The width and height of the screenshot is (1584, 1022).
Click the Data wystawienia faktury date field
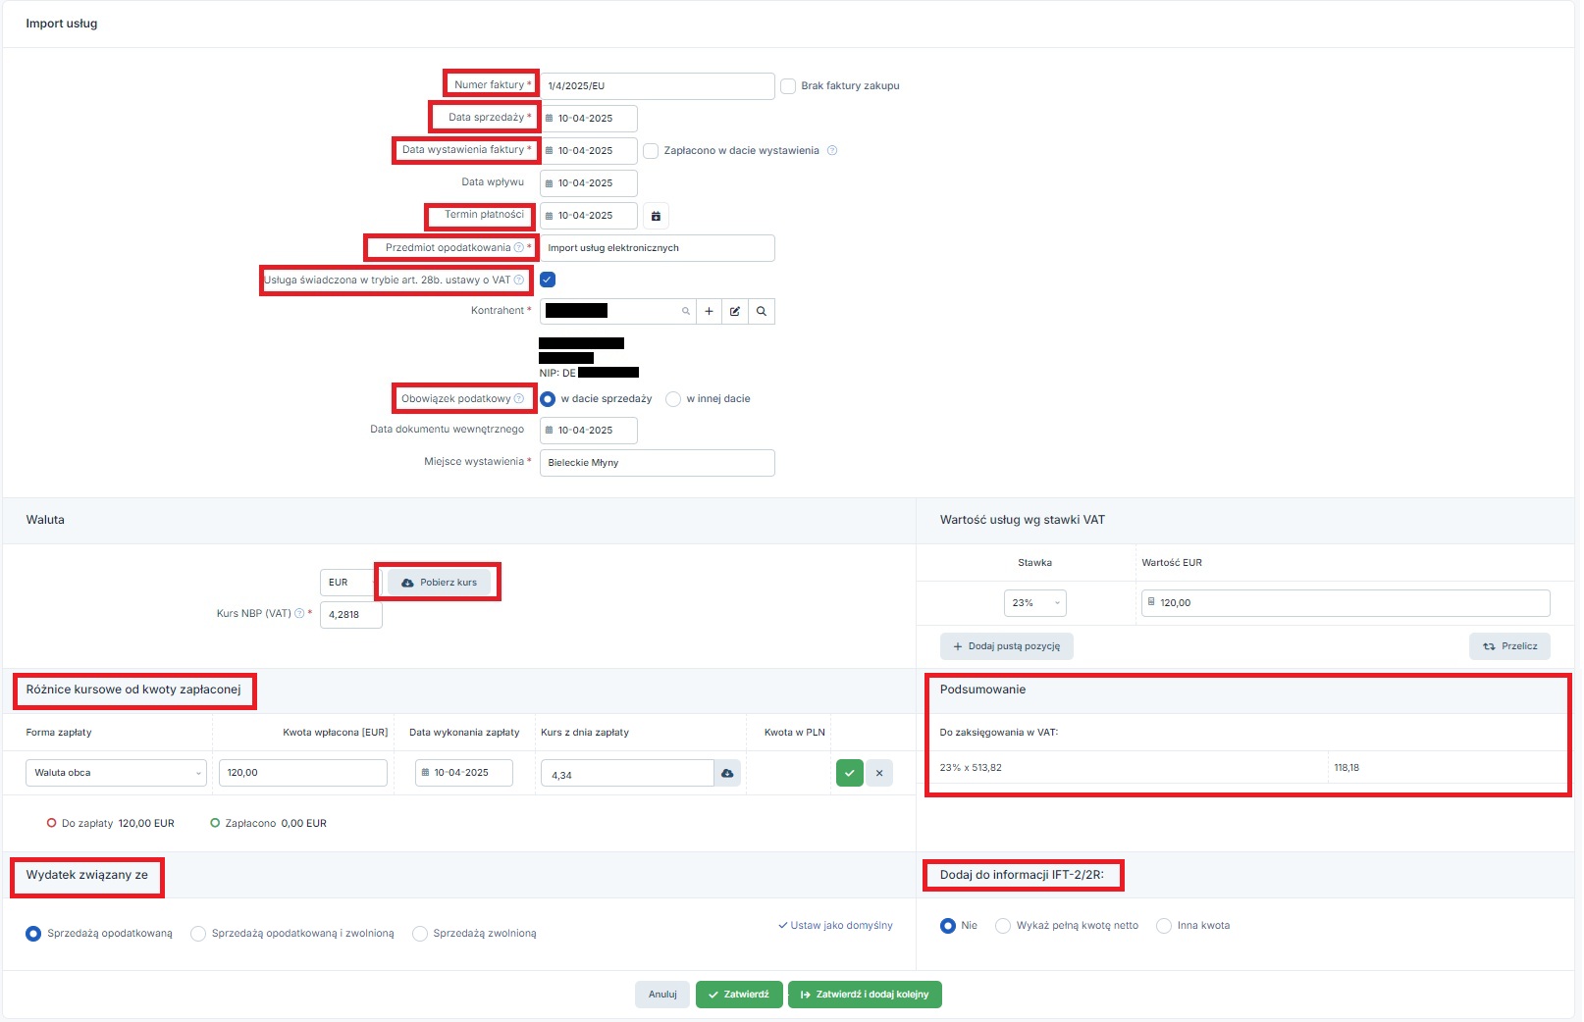tap(589, 151)
